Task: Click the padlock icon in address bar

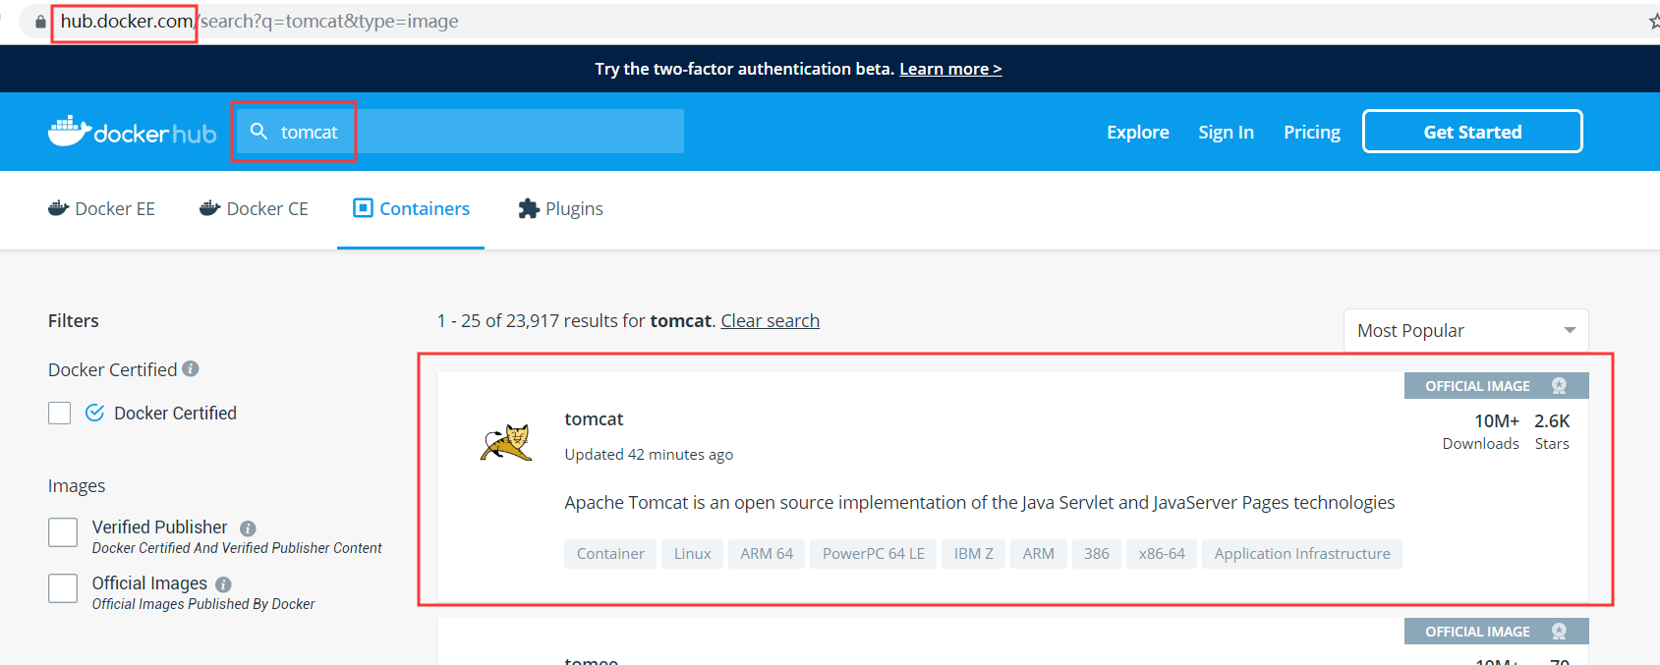Action: [x=40, y=22]
